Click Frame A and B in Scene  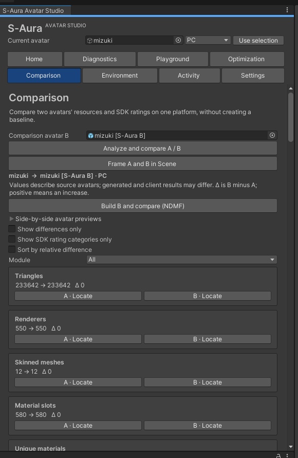(143, 164)
